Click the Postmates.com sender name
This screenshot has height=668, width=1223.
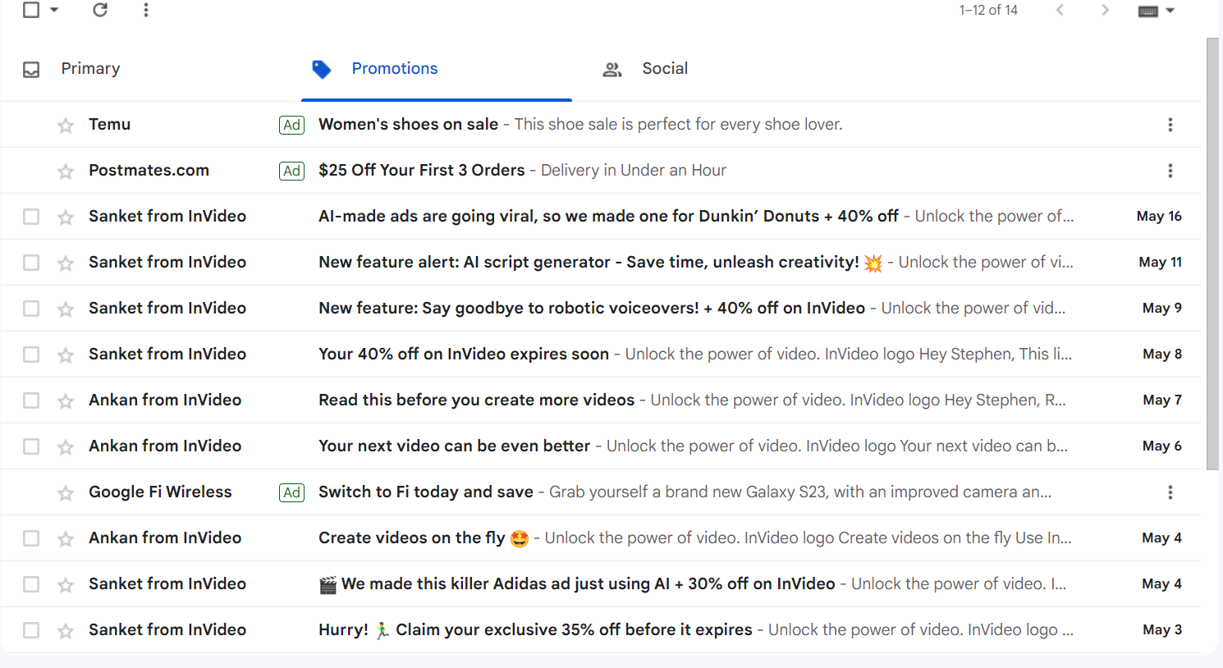tap(149, 170)
